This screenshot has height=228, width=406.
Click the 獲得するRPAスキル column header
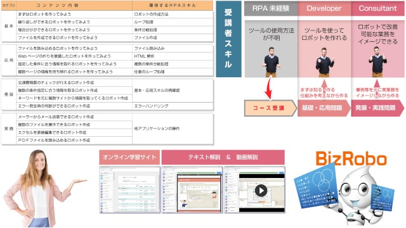pyautogui.click(x=173, y=6)
